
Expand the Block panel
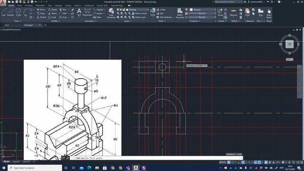162,21
